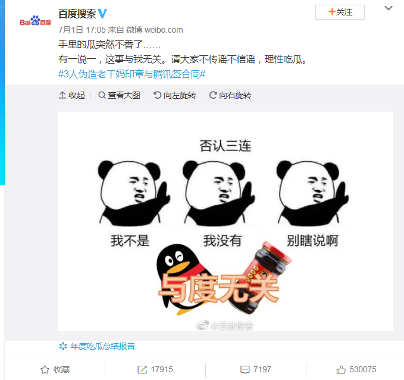Screen dimensions: 404x380
Task: Collapse the image with 收起
Action: (72, 95)
